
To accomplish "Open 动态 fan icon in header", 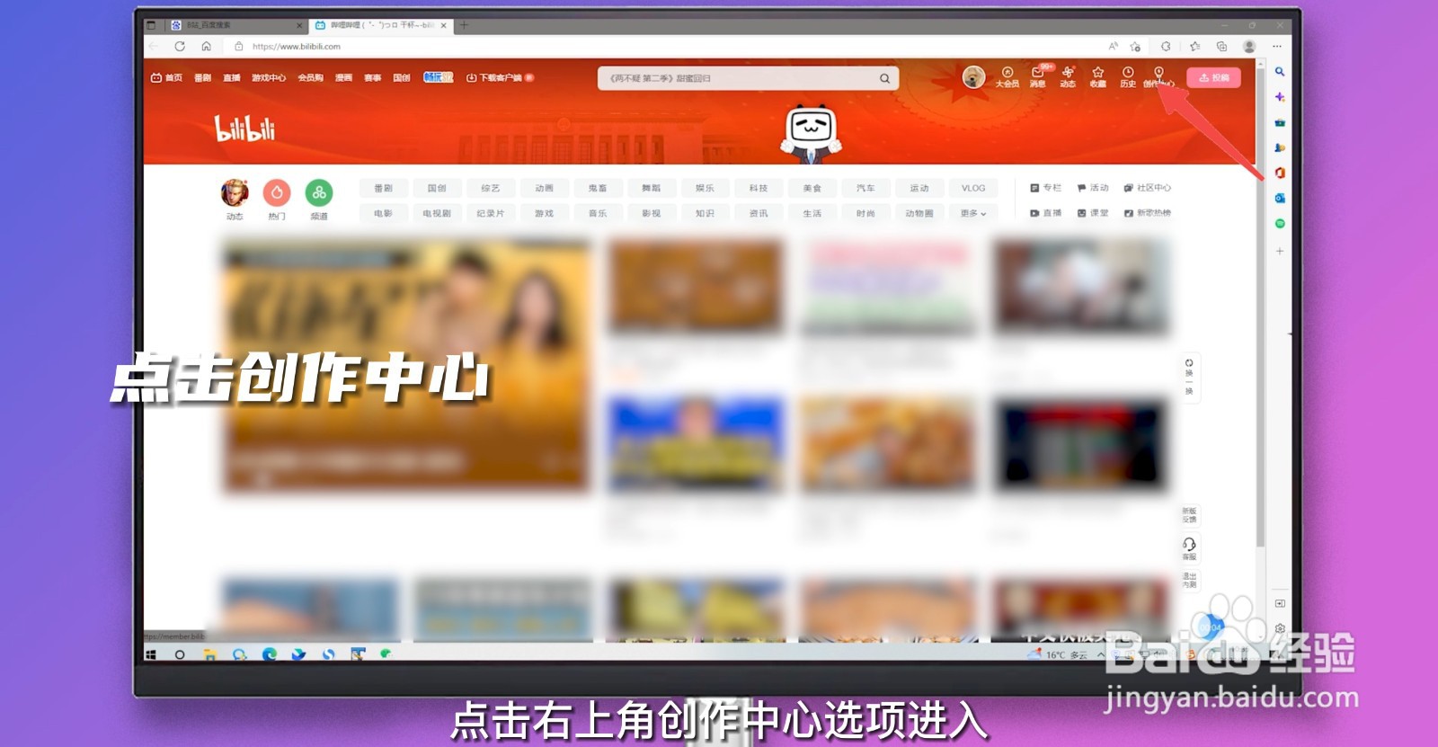I will click(x=1068, y=76).
